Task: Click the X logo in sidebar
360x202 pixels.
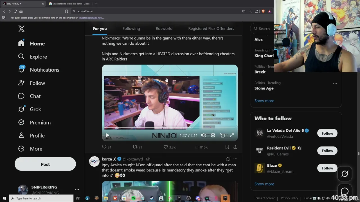Action: (x=21, y=29)
